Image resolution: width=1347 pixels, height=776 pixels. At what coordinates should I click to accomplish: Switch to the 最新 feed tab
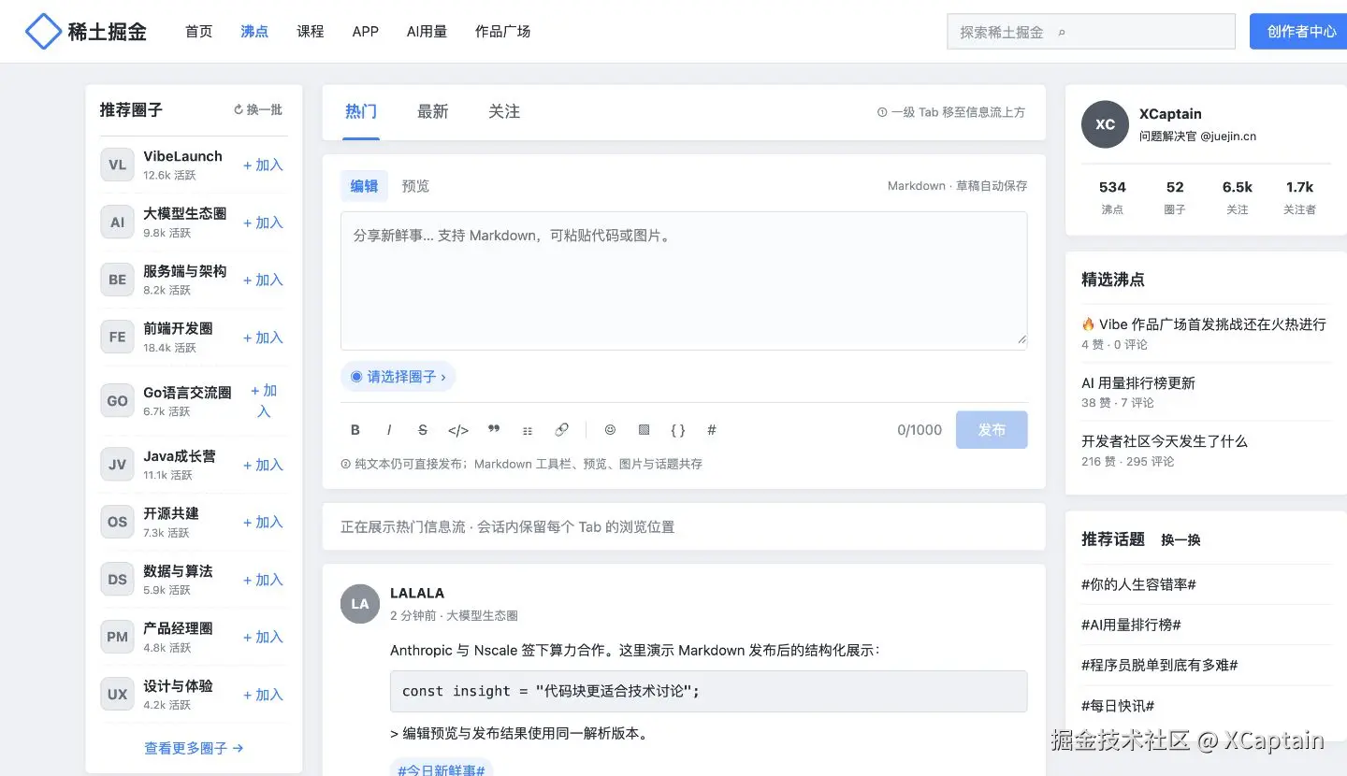click(x=432, y=112)
